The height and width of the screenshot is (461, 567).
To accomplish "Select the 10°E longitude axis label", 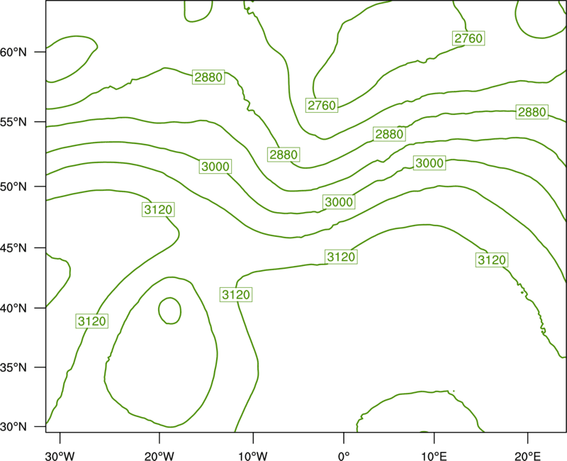I will click(434, 456).
